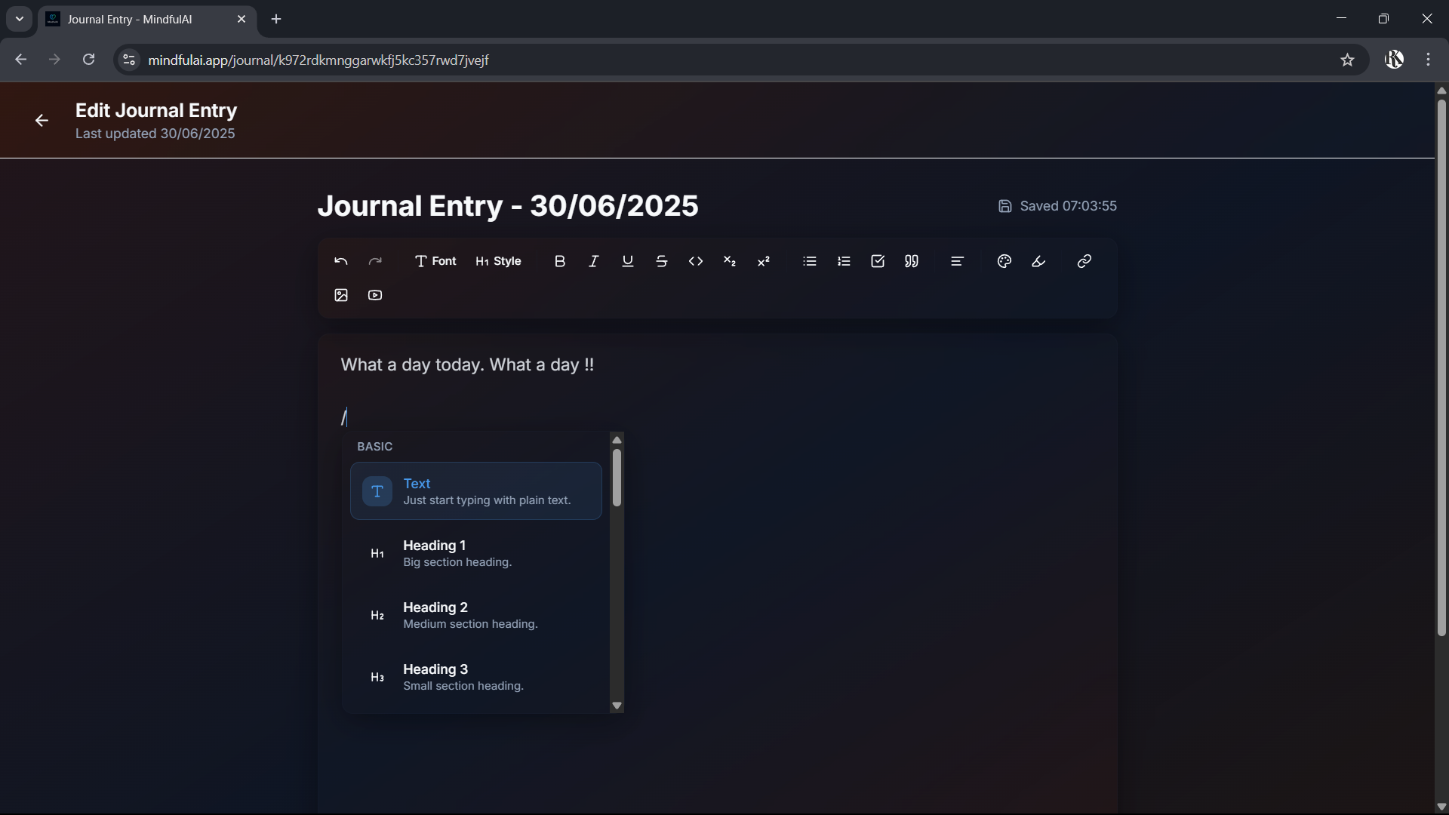
Task: Toggle the task checklist button
Action: pos(878,261)
